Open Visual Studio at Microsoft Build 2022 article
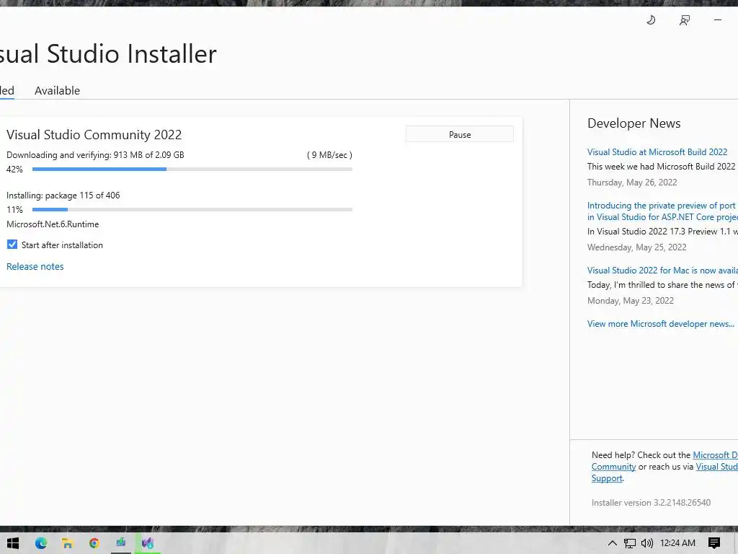Image resolution: width=738 pixels, height=554 pixels. point(657,151)
